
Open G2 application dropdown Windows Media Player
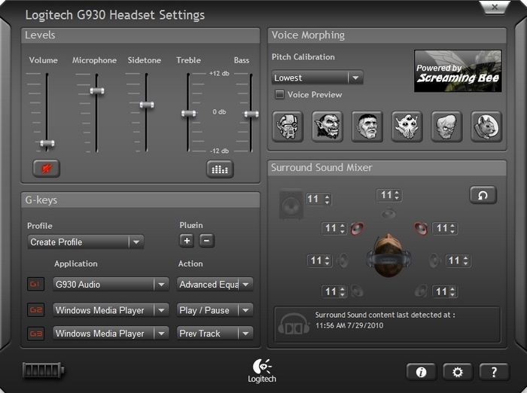[x=111, y=310]
